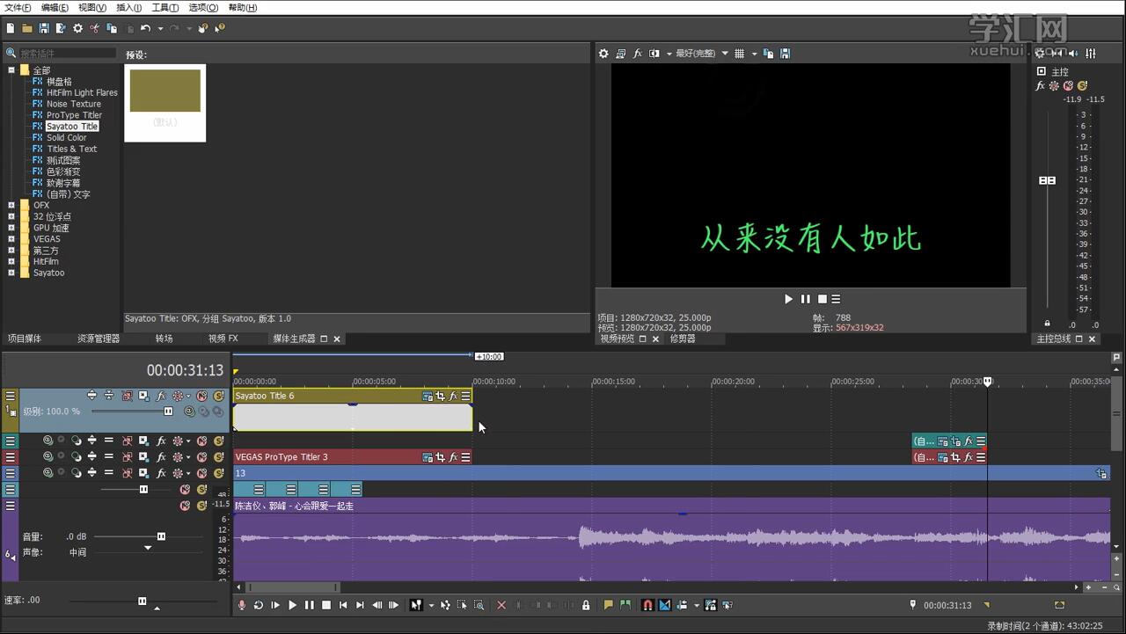The height and width of the screenshot is (634, 1126).
Task: Save the project using floppy disk icon
Action: tap(44, 28)
